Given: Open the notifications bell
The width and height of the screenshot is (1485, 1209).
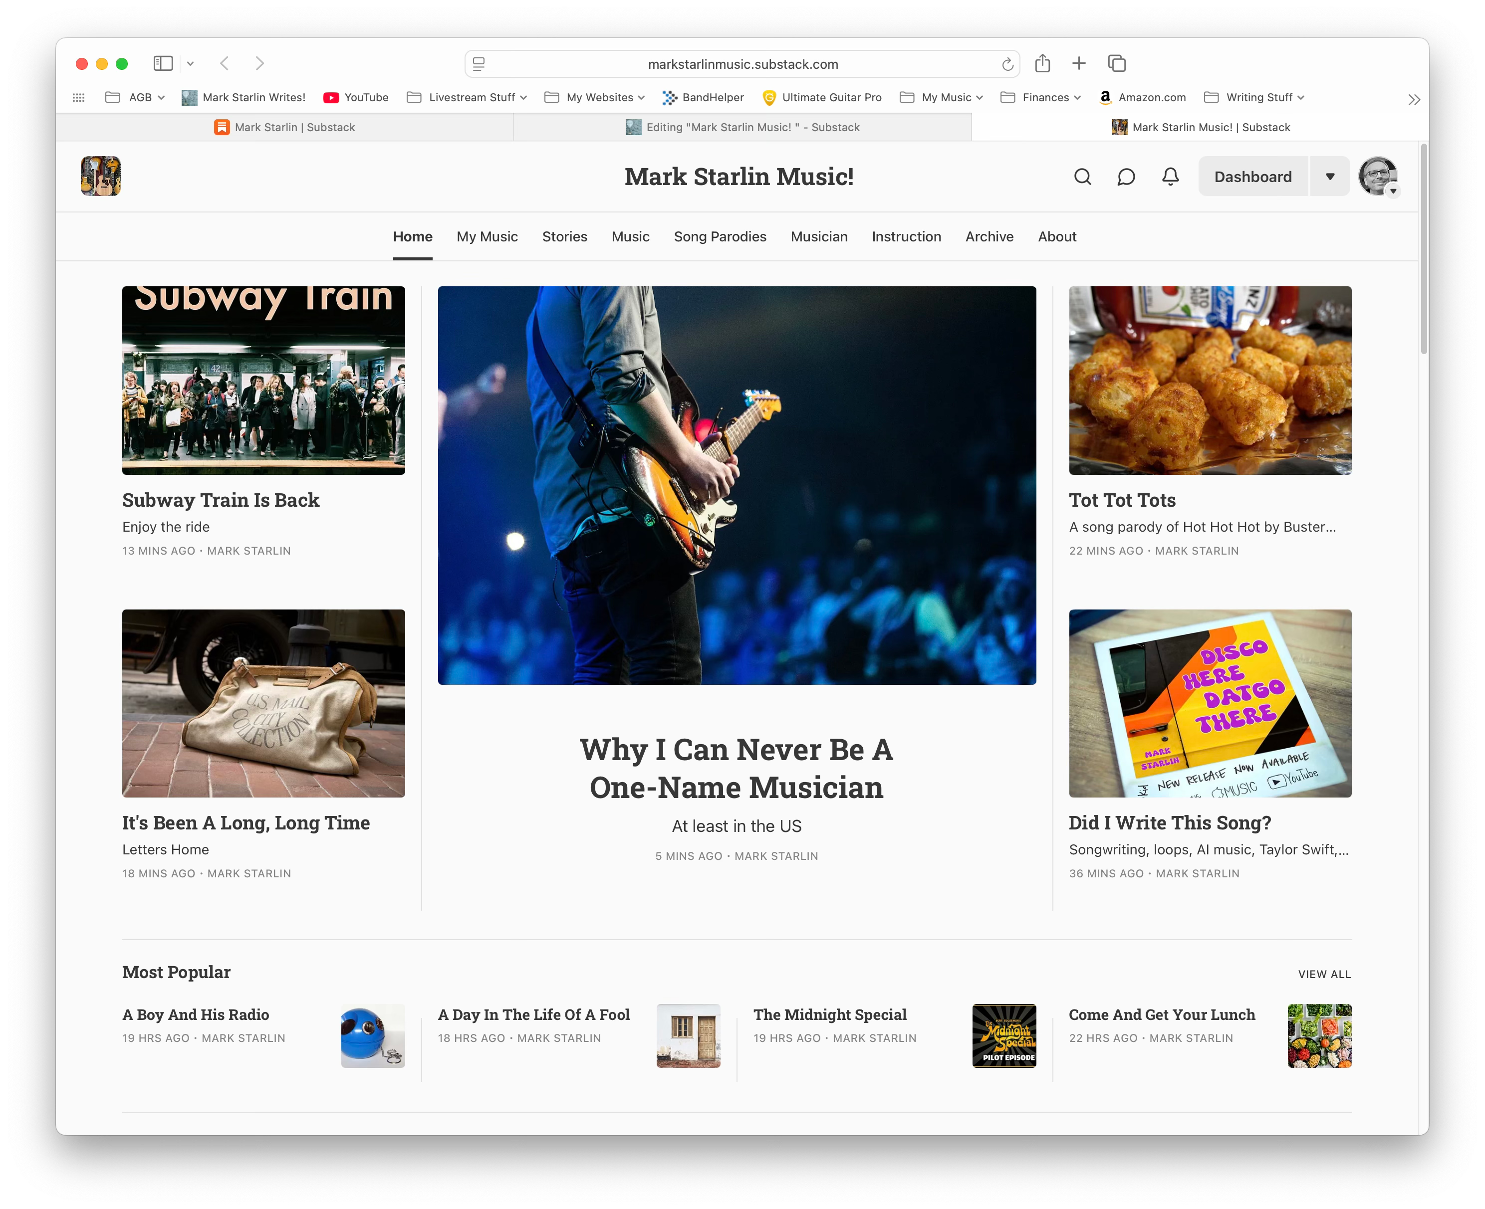Looking at the screenshot, I should click(1170, 177).
